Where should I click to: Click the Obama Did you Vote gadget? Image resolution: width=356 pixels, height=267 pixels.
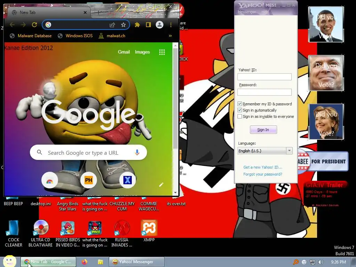click(326, 24)
